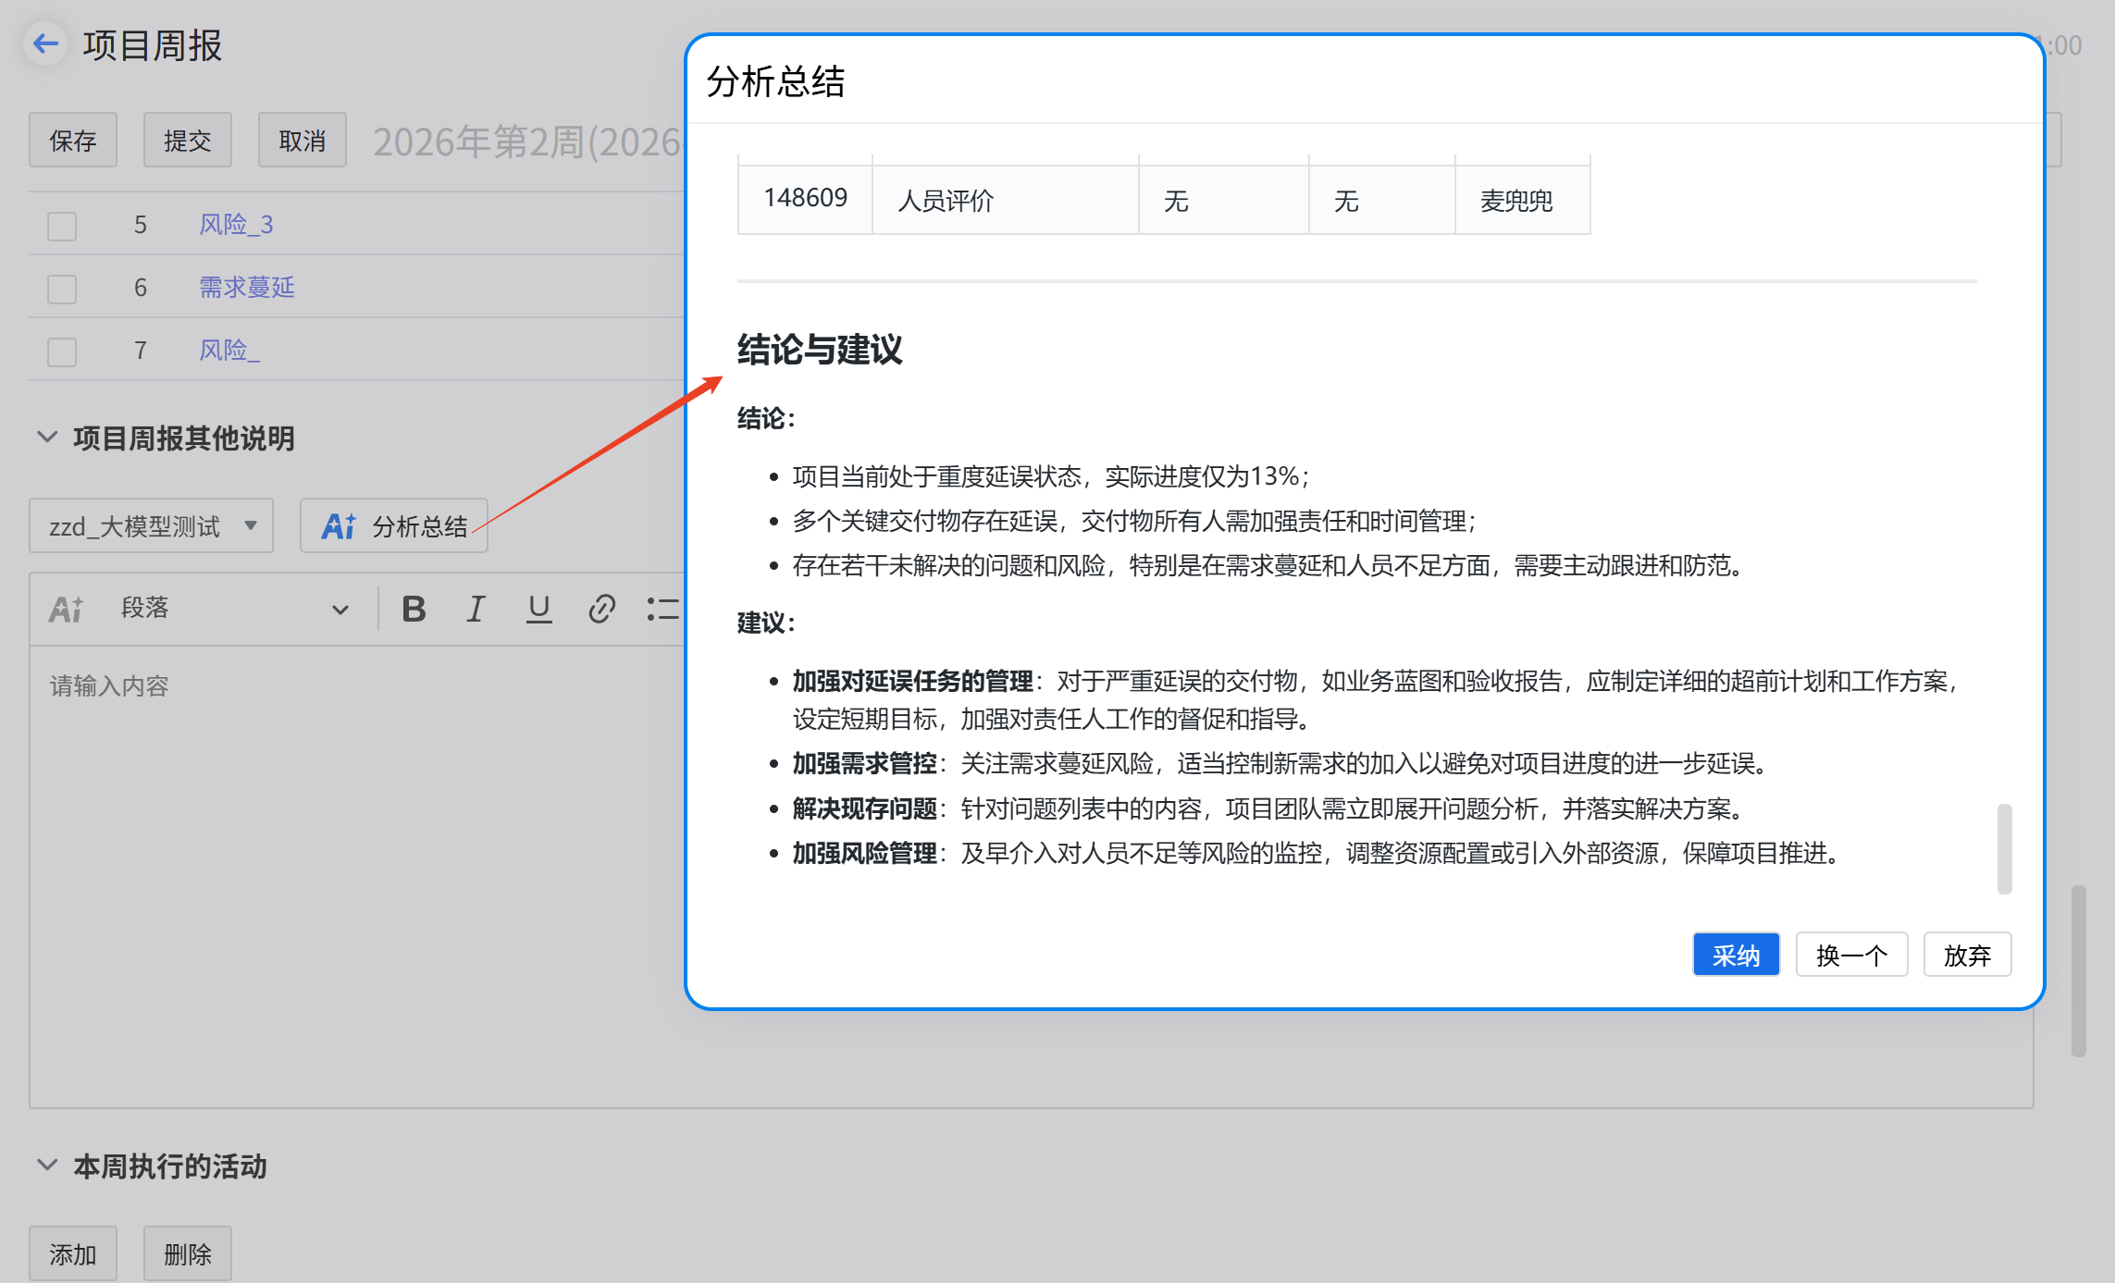Click the AI icon in editor toolbar
The width and height of the screenshot is (2115, 1283).
point(66,609)
